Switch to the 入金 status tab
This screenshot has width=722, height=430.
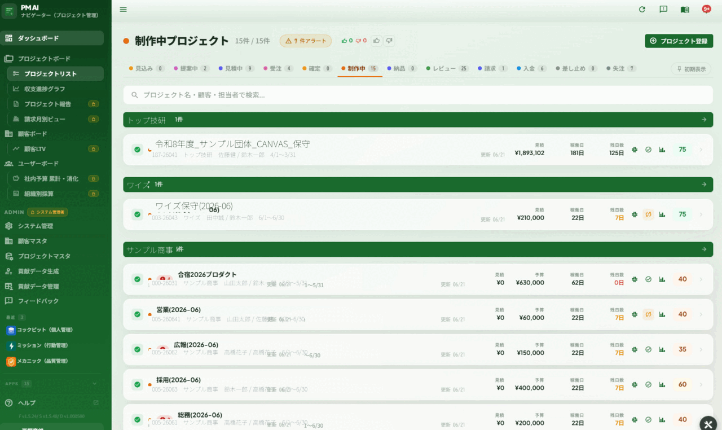(531, 68)
